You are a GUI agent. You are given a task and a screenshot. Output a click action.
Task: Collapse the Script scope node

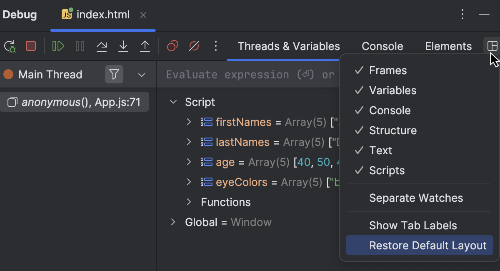(173, 102)
